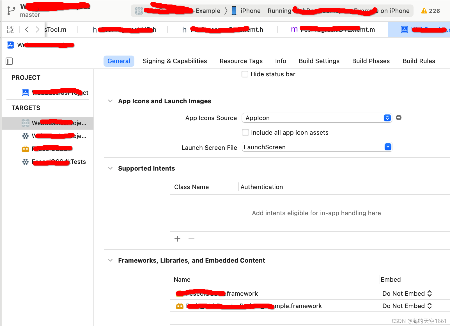Go forward in editor history
The width and height of the screenshot is (450, 326).
37,29
